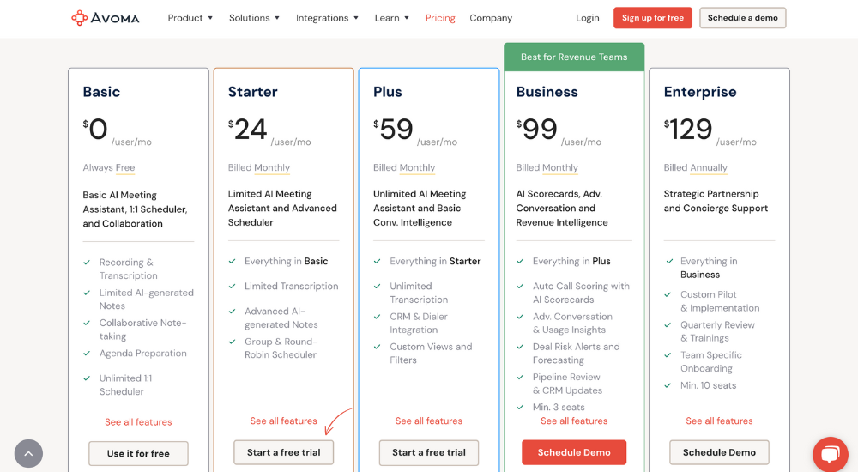The image size is (858, 472).
Task: Go to the Pricing page
Action: pos(440,18)
